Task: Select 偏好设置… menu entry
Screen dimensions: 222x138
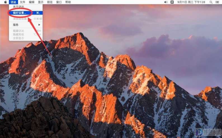Action: [x=26, y=13]
